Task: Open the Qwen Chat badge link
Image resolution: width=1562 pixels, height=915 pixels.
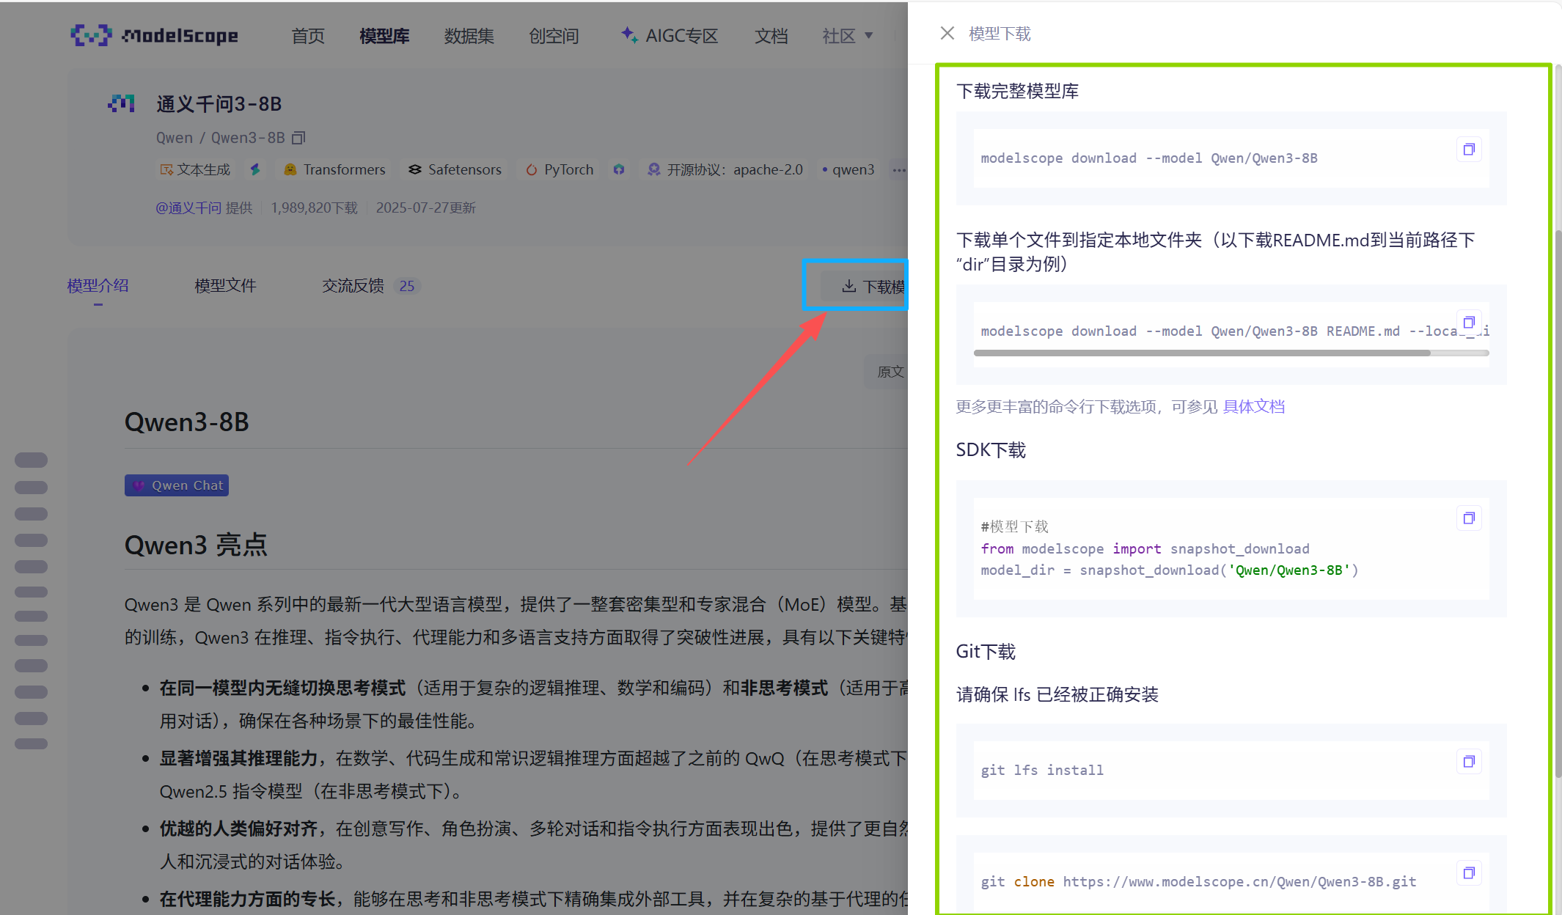Action: coord(176,485)
